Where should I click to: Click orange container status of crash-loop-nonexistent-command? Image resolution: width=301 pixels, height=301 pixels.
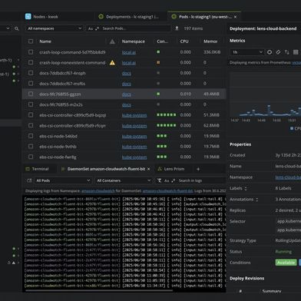(158, 62)
